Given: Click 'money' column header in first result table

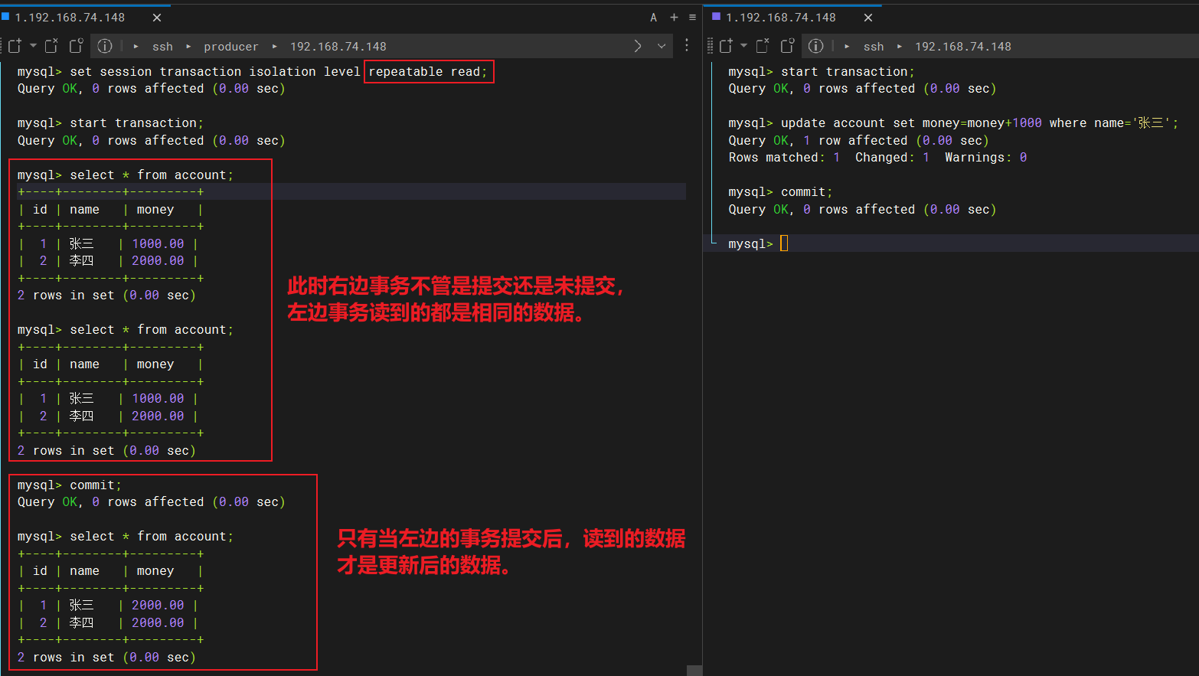Looking at the screenshot, I should point(155,210).
